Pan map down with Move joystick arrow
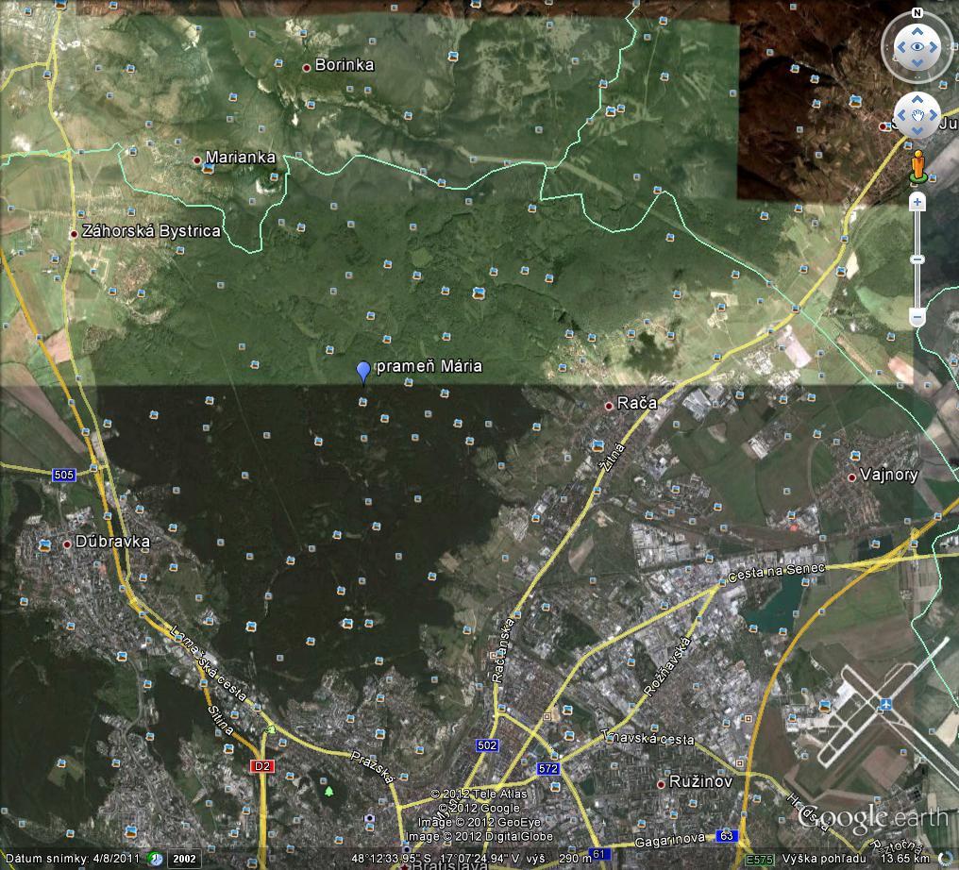The image size is (959, 870). tap(917, 130)
